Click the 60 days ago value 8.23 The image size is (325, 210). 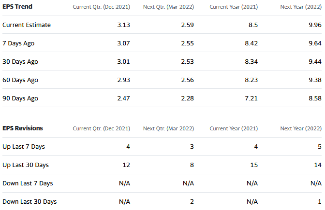click(251, 80)
